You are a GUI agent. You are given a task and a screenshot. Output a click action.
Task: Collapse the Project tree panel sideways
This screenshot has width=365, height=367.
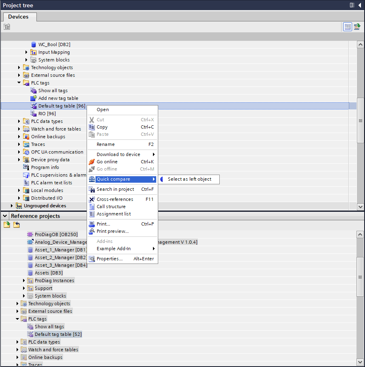coord(359,5)
